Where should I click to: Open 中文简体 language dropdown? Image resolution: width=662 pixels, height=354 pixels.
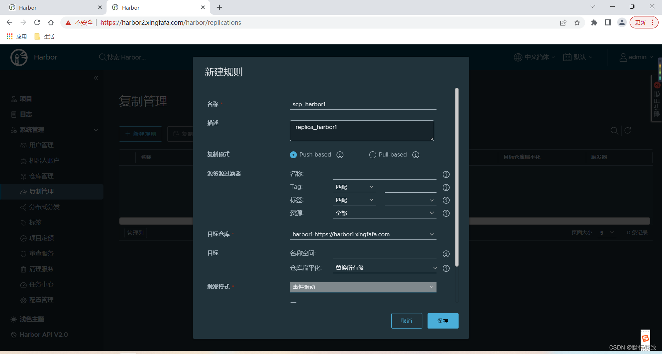[x=534, y=57]
